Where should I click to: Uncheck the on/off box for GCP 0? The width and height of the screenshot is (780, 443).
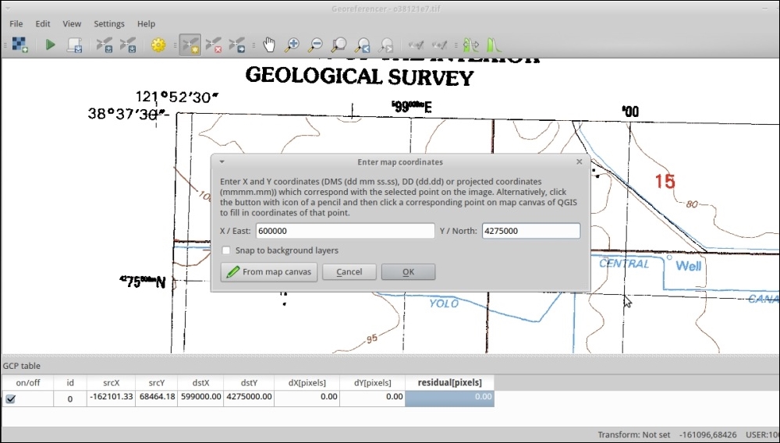[x=10, y=399]
